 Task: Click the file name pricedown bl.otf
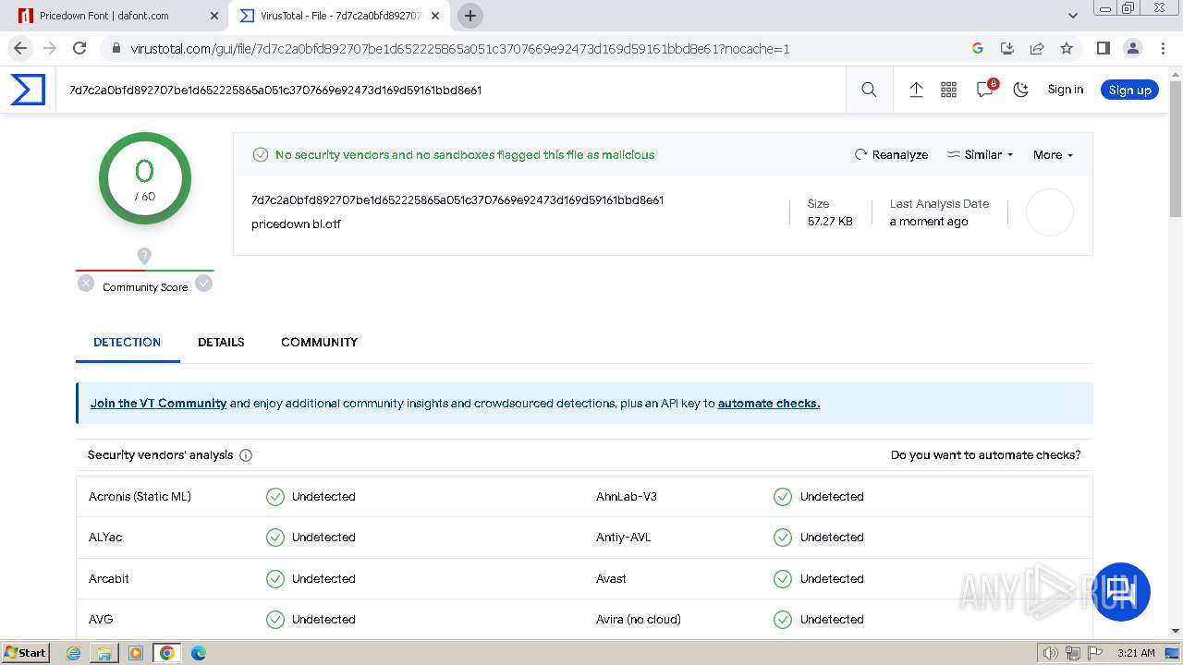(x=296, y=224)
